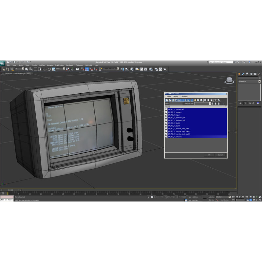
Task: Select the Select and Rotate tool
Action: [49, 69]
